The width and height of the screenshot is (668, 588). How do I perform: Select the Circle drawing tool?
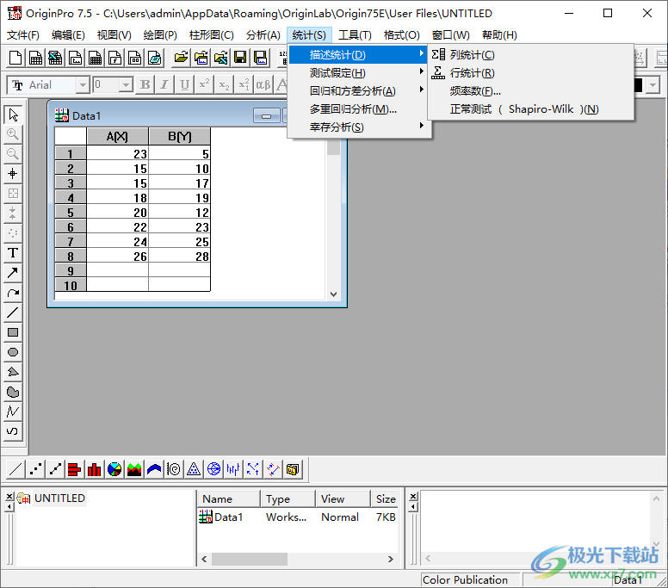[x=13, y=352]
